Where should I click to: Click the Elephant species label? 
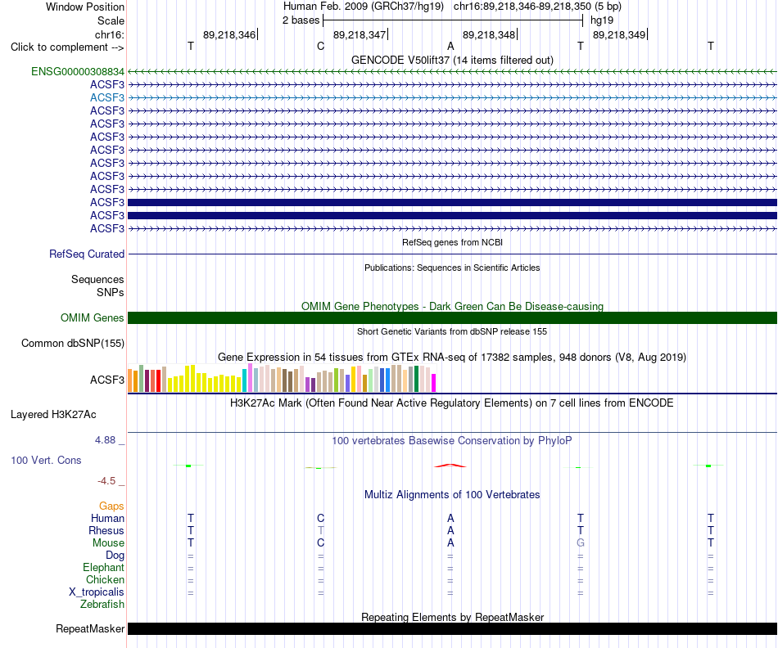coord(103,567)
